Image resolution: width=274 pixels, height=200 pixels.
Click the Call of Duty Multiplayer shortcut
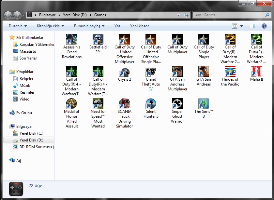tap(177, 44)
